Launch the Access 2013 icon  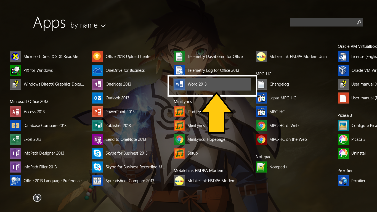15,112
